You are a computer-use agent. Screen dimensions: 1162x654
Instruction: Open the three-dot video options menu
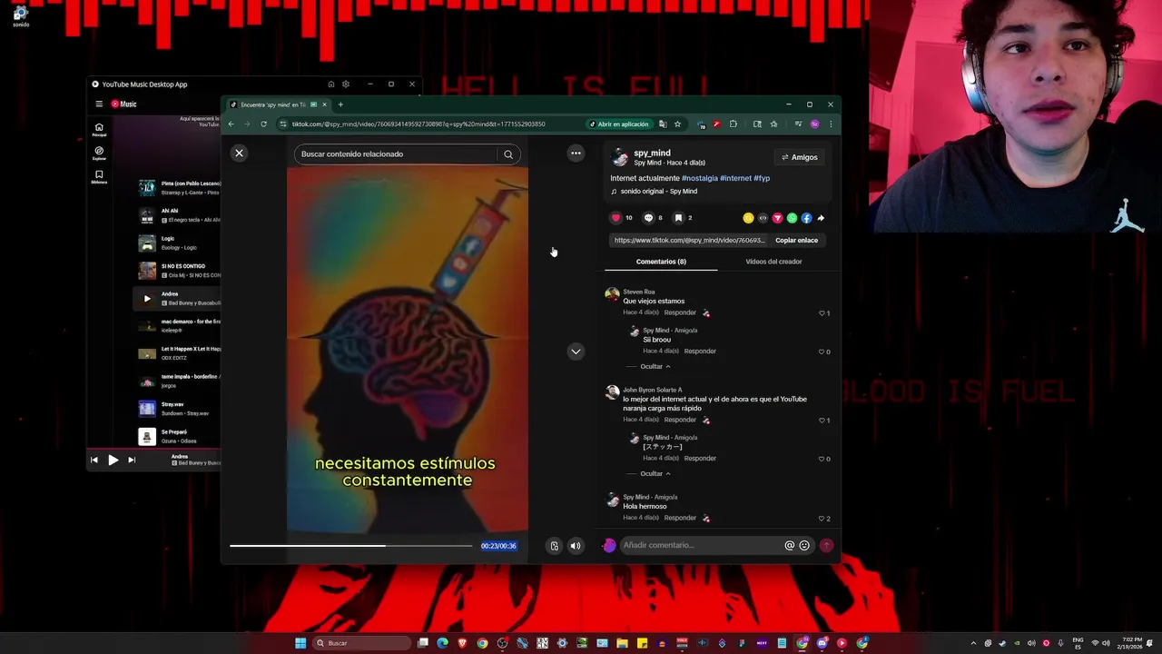tap(576, 154)
